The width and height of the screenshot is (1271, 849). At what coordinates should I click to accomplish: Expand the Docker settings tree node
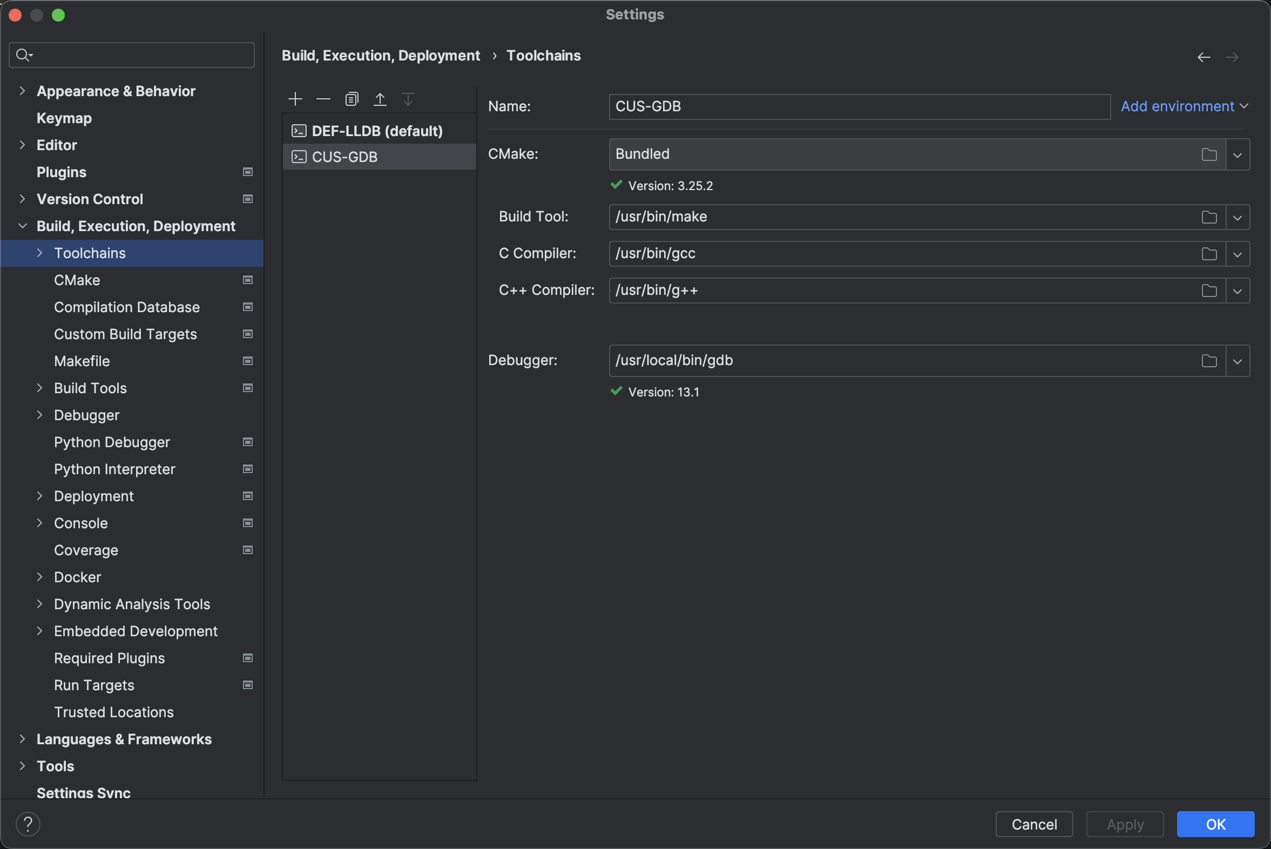(x=39, y=577)
